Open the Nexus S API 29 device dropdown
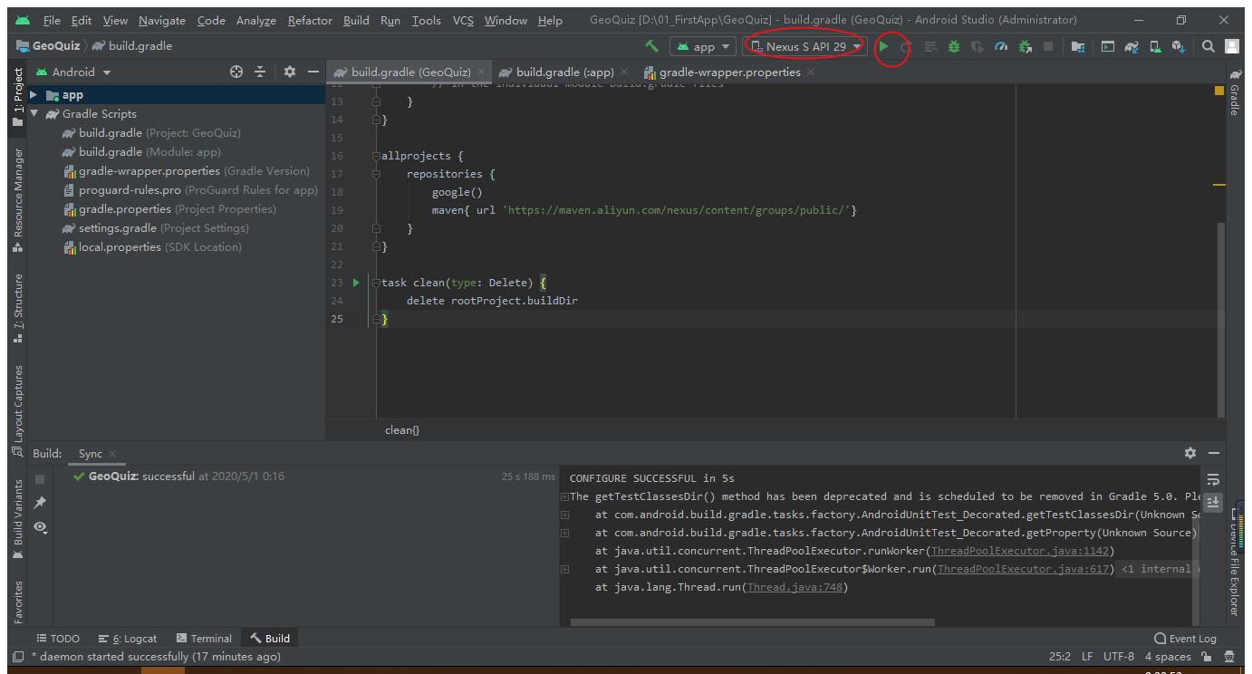The width and height of the screenshot is (1252, 674). click(804, 45)
